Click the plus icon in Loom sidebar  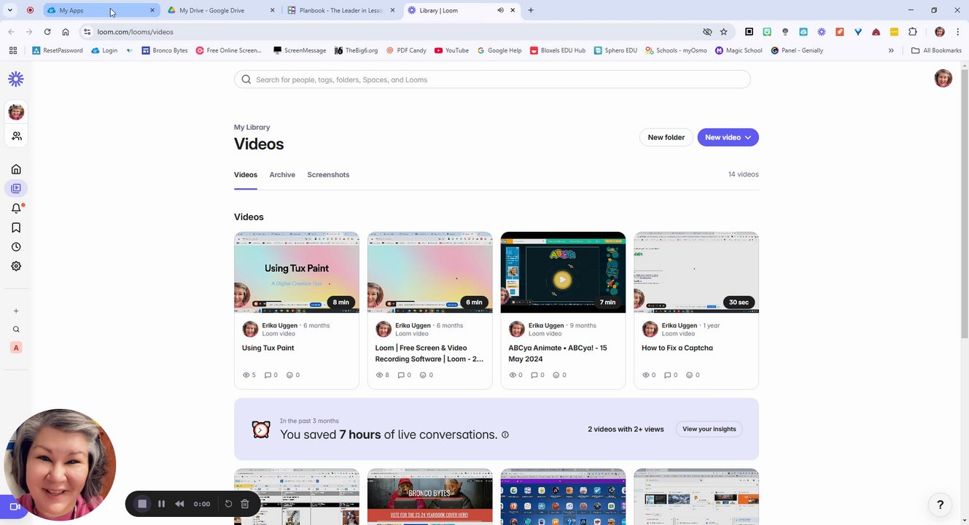coord(16,311)
